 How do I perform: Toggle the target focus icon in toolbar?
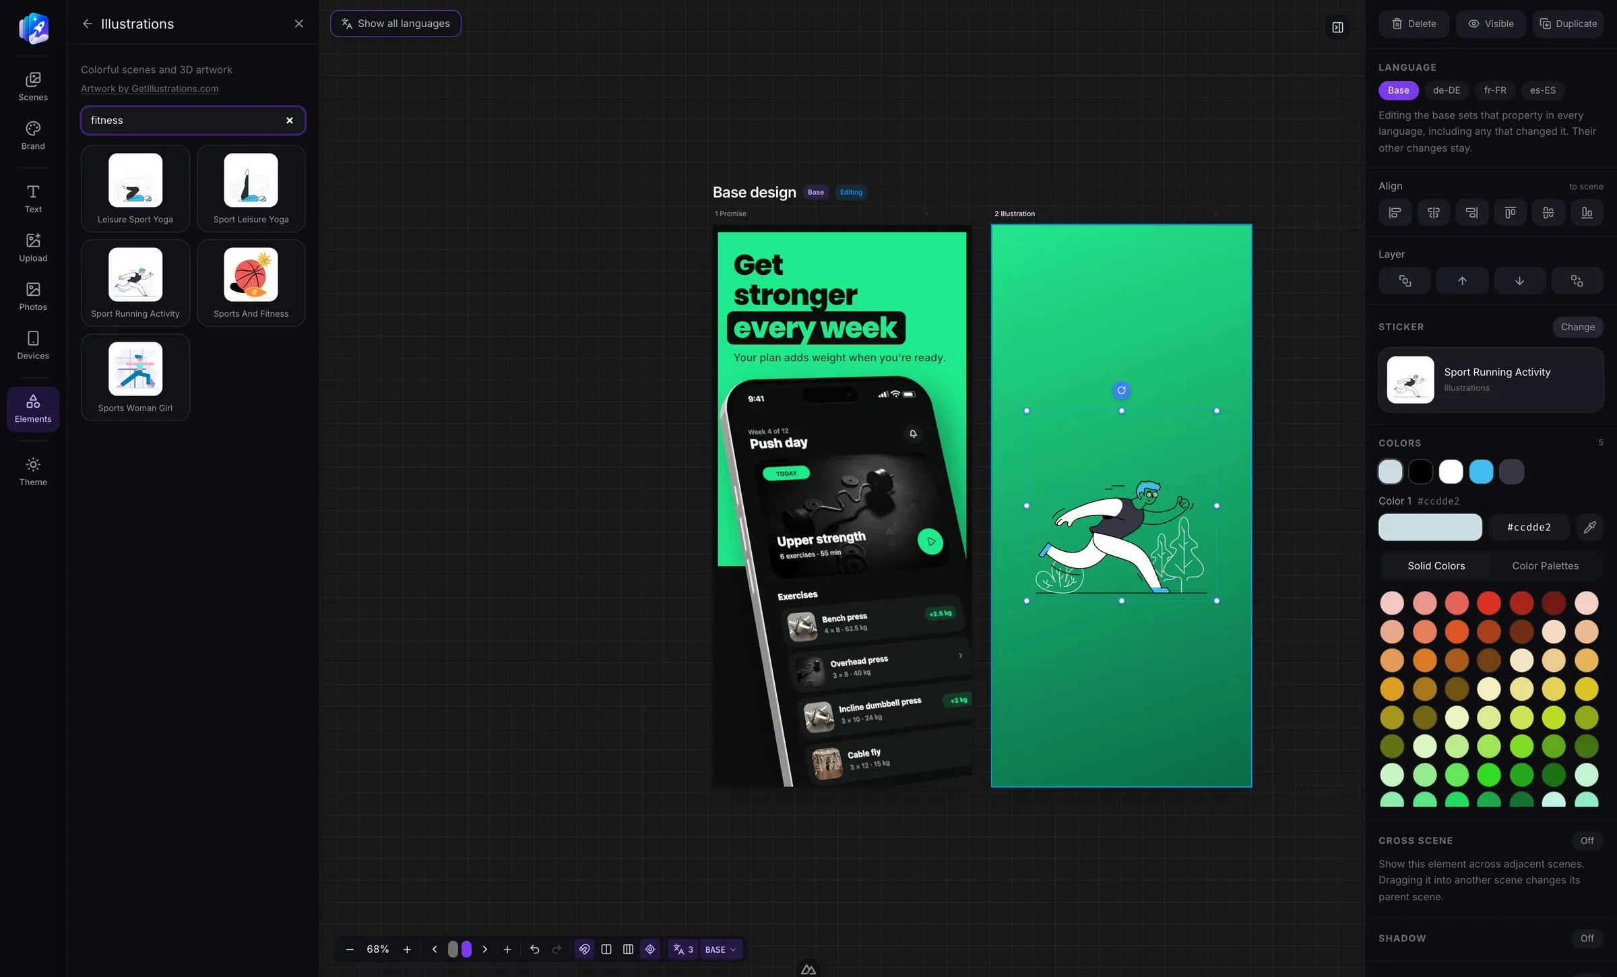coord(650,949)
